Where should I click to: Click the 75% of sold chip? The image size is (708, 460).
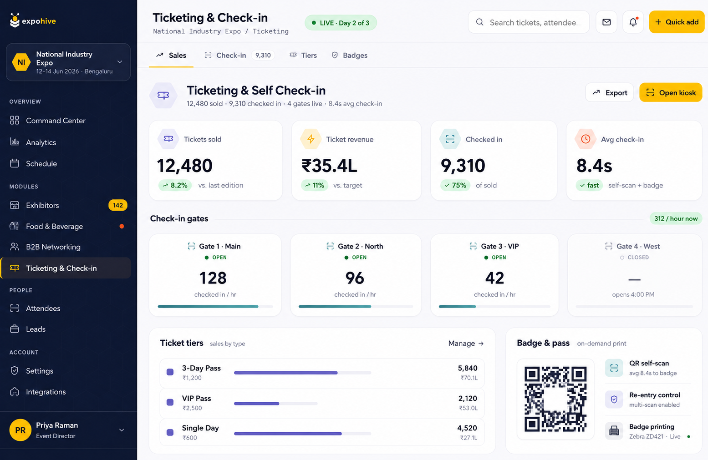455,185
